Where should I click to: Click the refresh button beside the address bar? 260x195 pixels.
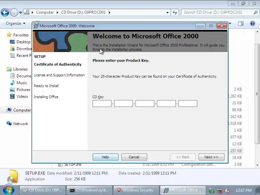(175, 12)
